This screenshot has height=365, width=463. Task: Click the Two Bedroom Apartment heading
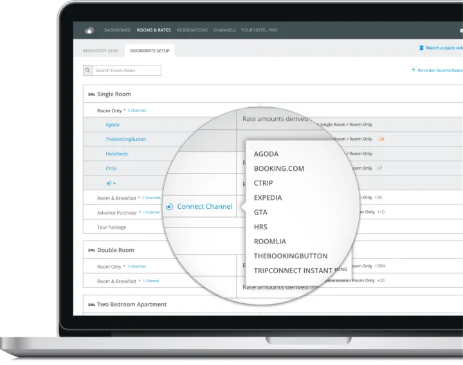[x=132, y=304]
